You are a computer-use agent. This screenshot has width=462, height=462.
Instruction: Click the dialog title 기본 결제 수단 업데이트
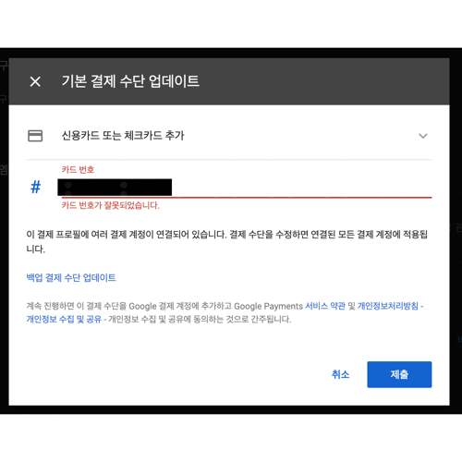pyautogui.click(x=130, y=81)
